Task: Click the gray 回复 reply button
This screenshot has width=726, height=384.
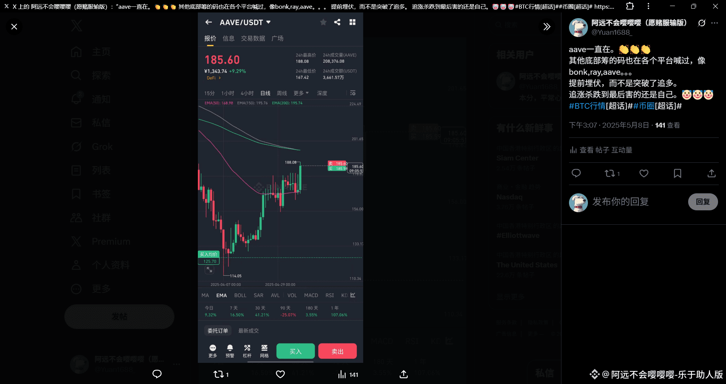Action: coord(703,202)
